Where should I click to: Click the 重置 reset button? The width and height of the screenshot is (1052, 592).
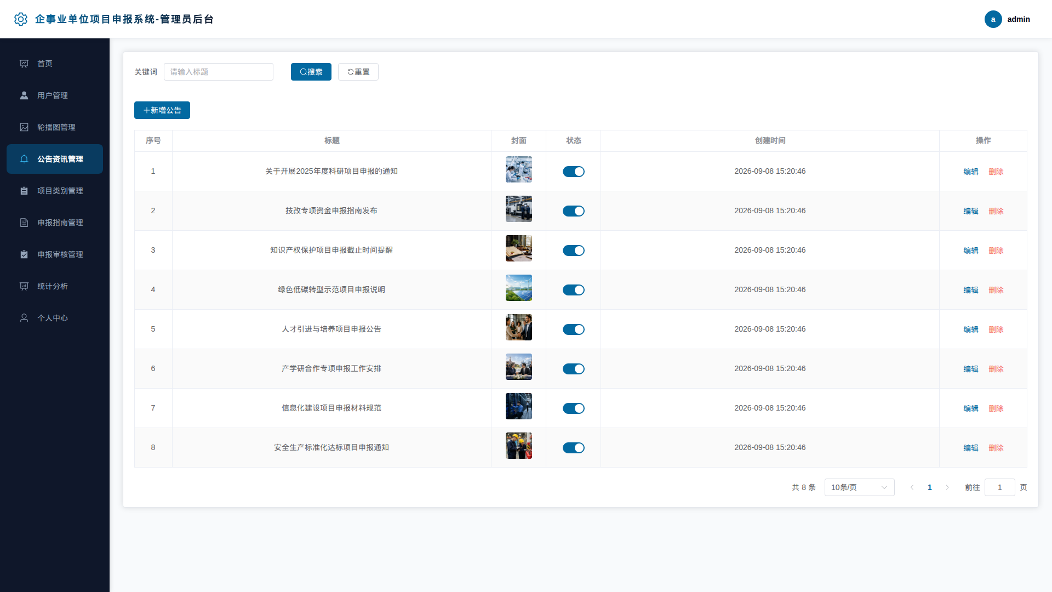(x=358, y=72)
